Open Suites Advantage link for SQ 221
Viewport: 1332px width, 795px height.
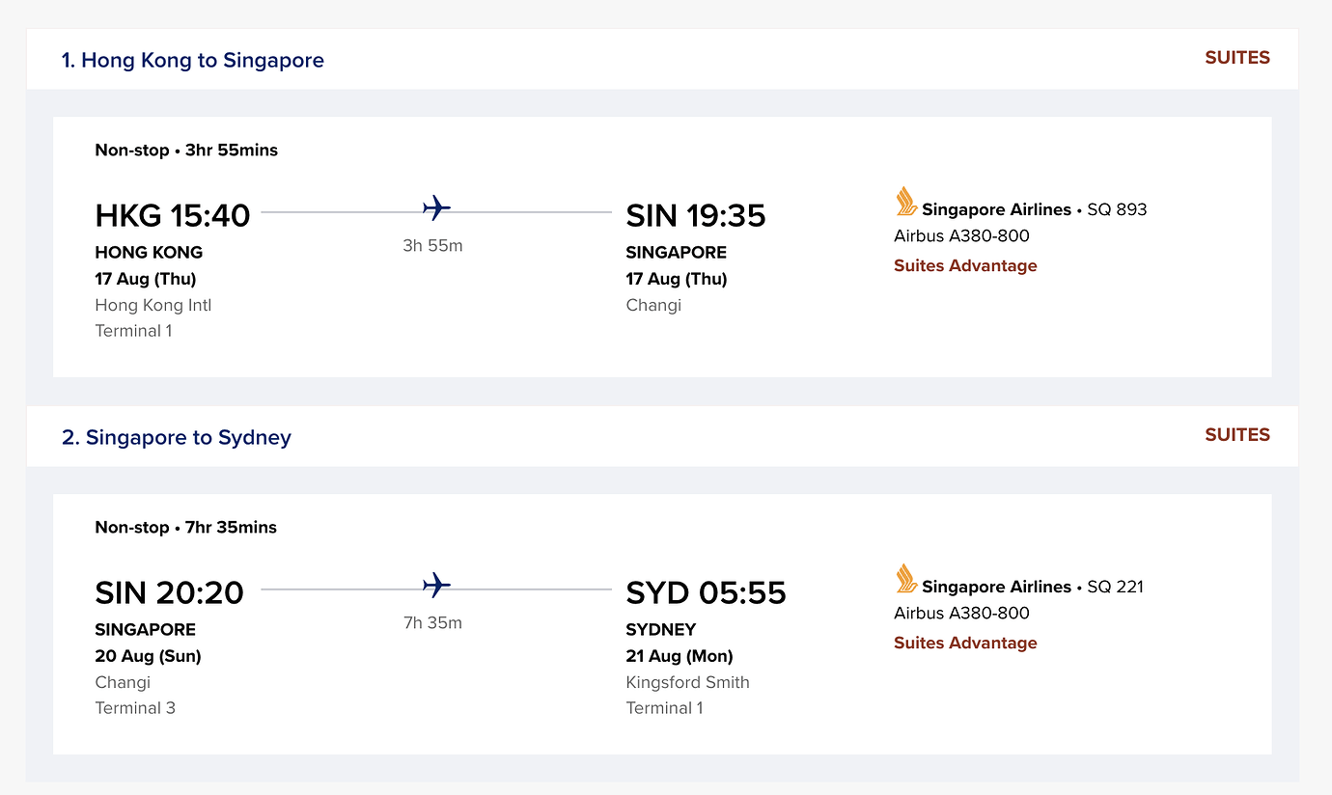point(965,644)
